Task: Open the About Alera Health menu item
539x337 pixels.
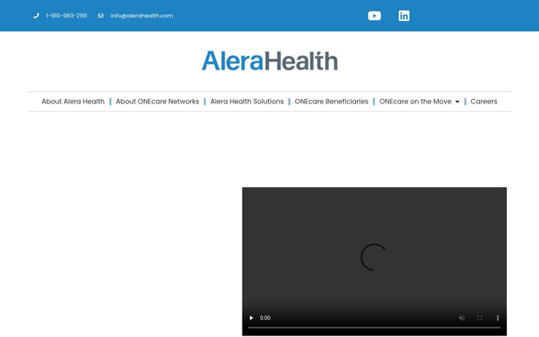Action: tap(73, 101)
